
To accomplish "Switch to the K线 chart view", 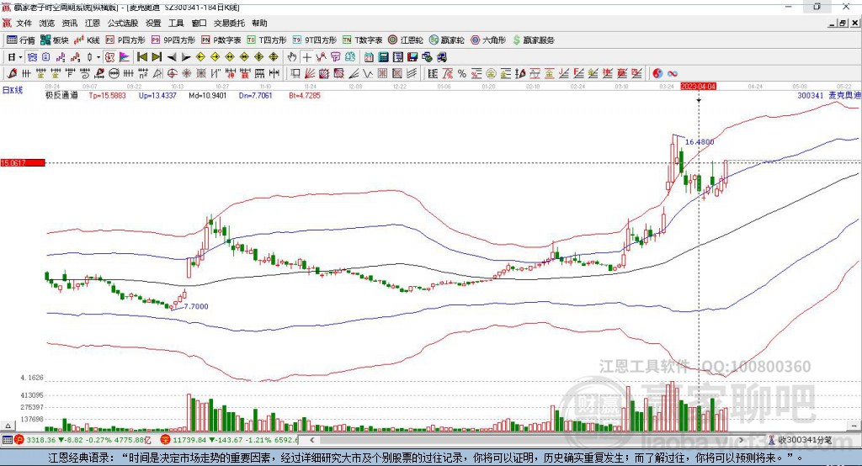I will pyautogui.click(x=87, y=40).
